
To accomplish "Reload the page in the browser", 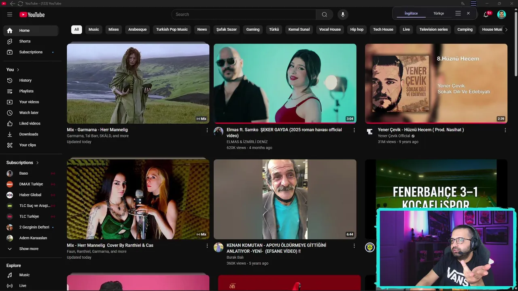I will click(20, 4).
